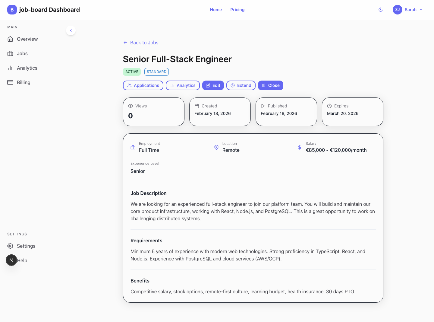
Task: Click the Jobs briefcase icon in sidebar
Action: pos(11,53)
